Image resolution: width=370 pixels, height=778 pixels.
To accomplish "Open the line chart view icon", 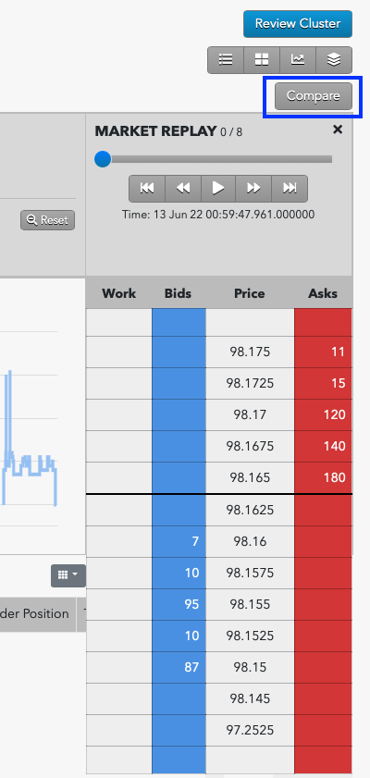I will [298, 60].
